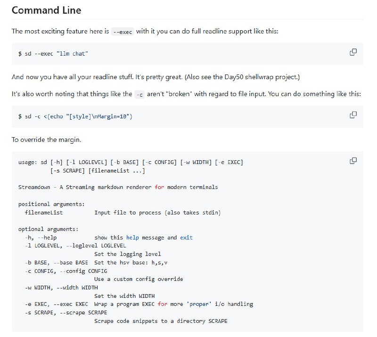The height and width of the screenshot is (337, 377).
Task: Copy the sd usage help text block
Action: click(353, 161)
